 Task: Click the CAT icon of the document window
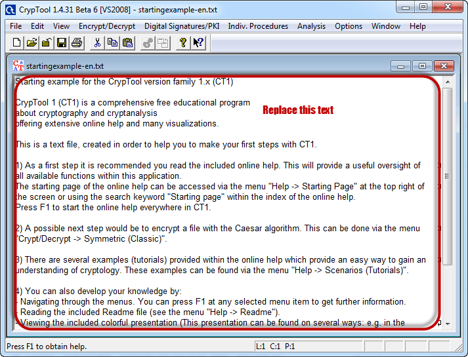pos(18,66)
